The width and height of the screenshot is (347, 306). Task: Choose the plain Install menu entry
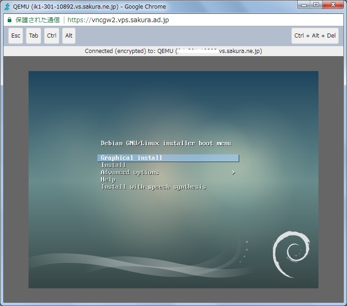[x=114, y=165]
